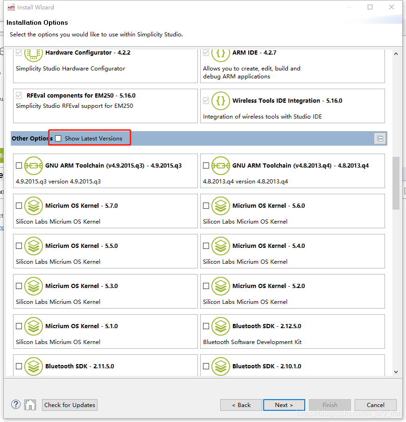Click the disabled Wireless Tools IDE Integration checkbox
Screen dimensions: 406x422
(206, 101)
